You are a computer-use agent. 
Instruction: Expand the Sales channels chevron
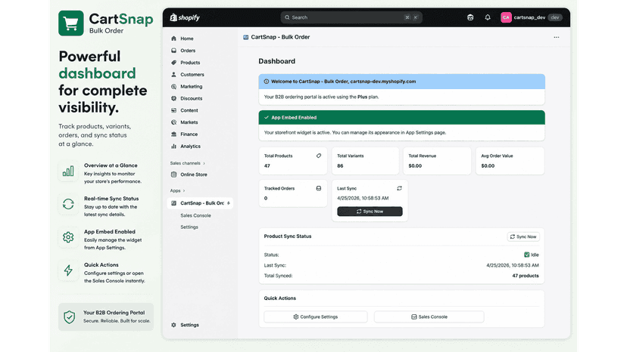204,163
